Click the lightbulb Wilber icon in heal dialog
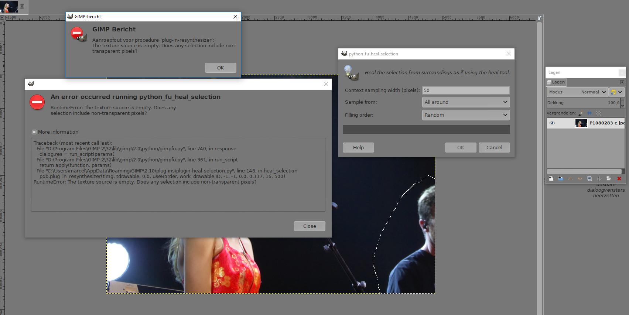 pos(351,72)
